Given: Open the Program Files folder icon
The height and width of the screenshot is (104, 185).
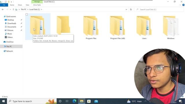Looking at the screenshot, I should pos(91,26).
